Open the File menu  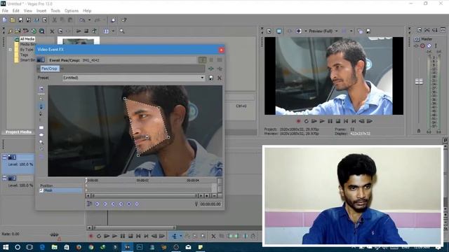pyautogui.click(x=5, y=11)
